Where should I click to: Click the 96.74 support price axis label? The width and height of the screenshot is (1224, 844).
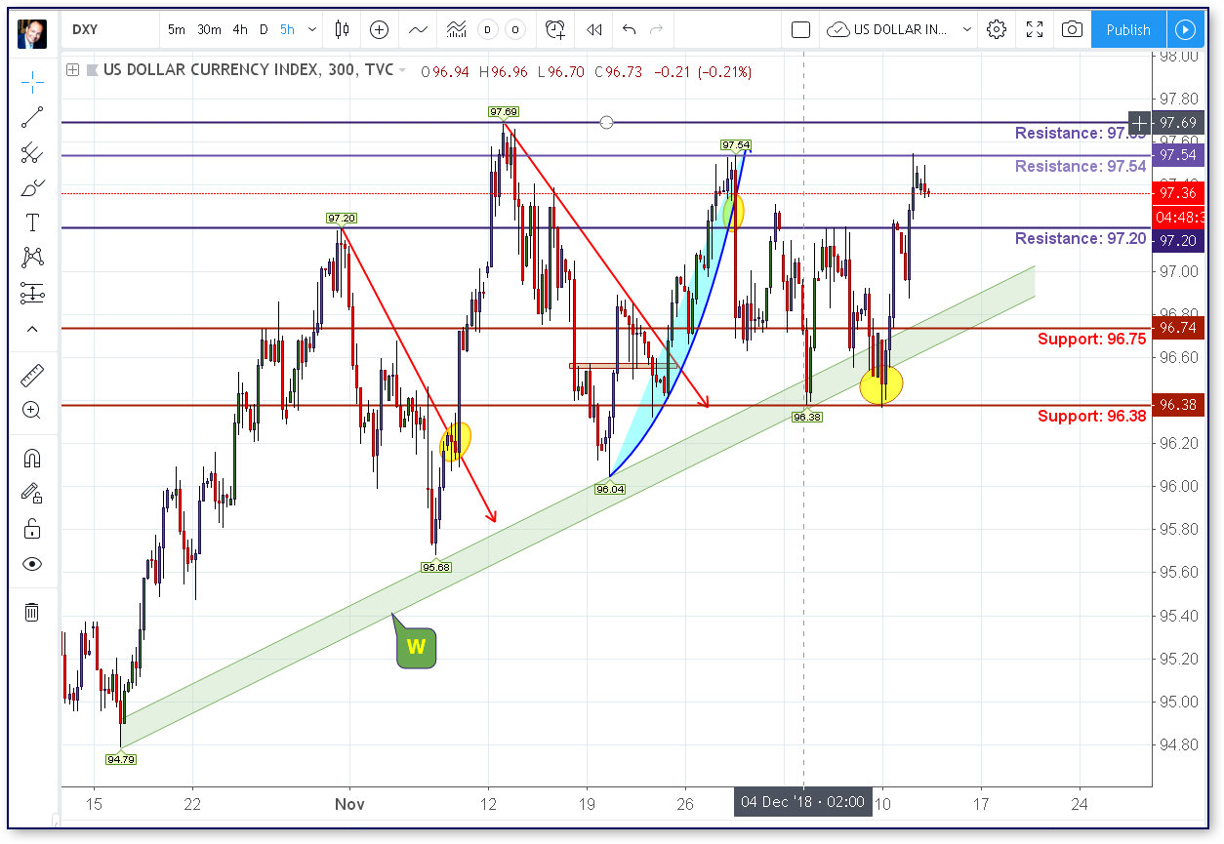[x=1177, y=328]
